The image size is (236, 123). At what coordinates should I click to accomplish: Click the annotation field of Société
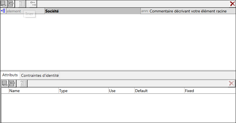pyautogui.click(x=188, y=11)
